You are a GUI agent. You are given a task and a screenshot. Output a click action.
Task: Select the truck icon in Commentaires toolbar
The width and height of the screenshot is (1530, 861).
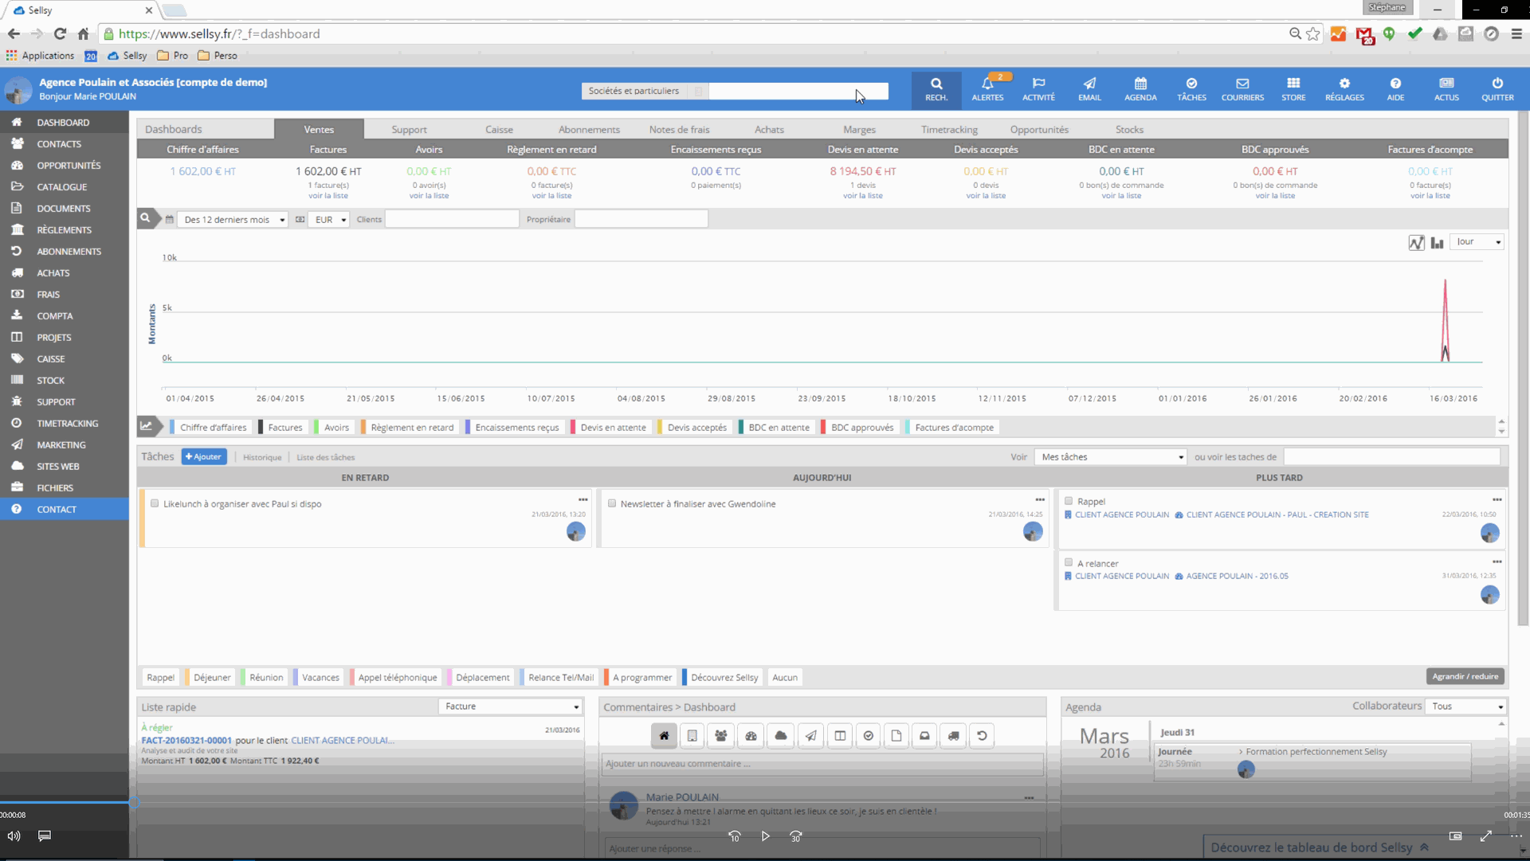coord(954,736)
